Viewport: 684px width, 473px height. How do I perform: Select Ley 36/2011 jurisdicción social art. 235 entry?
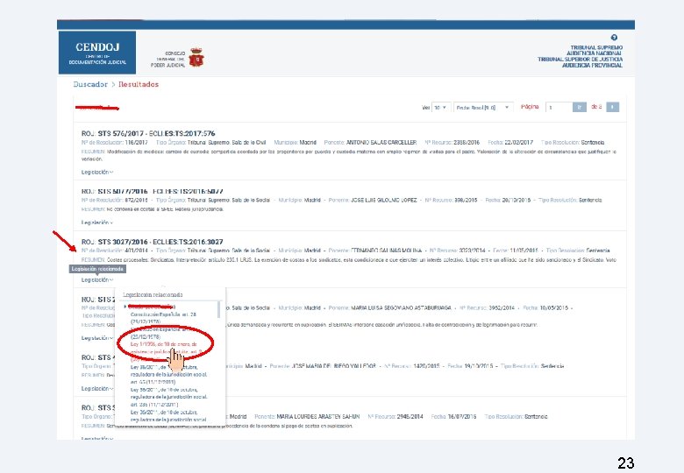tap(169, 397)
